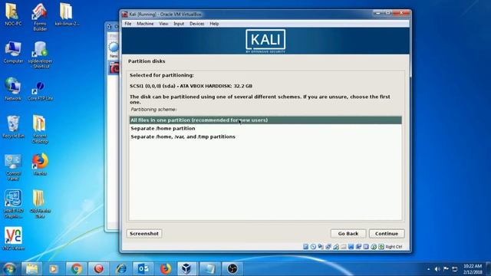The height and width of the screenshot is (276, 491).
Task: Click the Continue button
Action: (x=387, y=233)
